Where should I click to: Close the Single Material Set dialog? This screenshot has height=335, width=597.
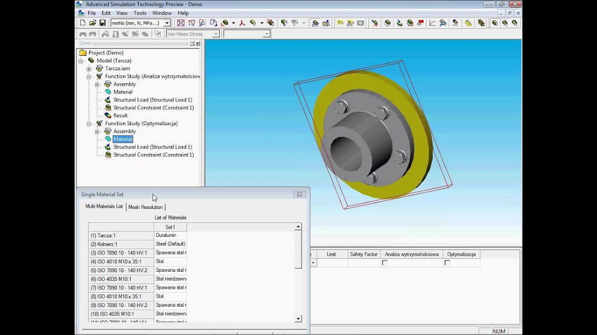coord(299,194)
